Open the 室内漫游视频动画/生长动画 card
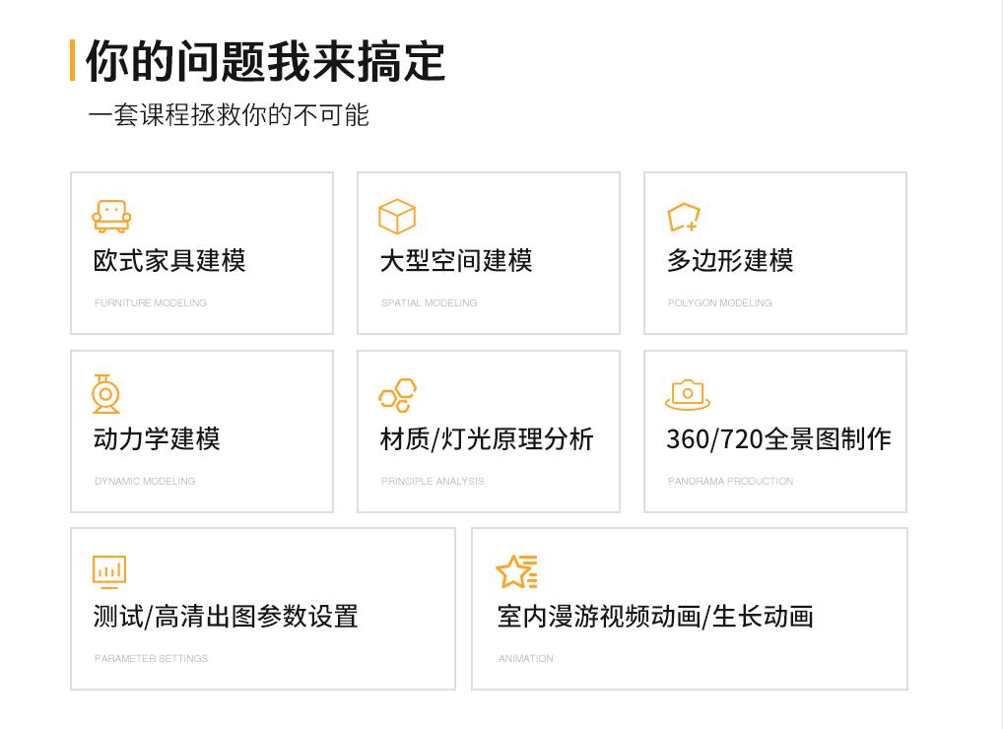Screen dimensions: 1003x729 click(654, 617)
